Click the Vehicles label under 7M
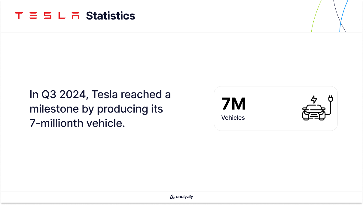The width and height of the screenshot is (363, 205). [x=233, y=118]
